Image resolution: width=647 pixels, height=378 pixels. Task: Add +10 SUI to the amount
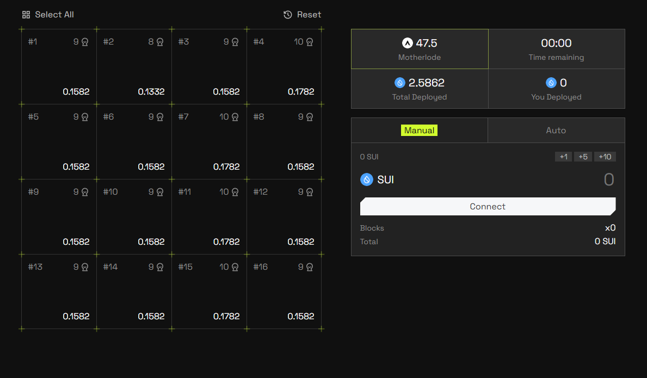click(x=605, y=157)
